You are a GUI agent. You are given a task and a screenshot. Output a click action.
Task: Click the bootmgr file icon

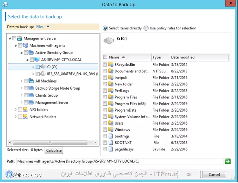pyautogui.click(x=111, y=136)
